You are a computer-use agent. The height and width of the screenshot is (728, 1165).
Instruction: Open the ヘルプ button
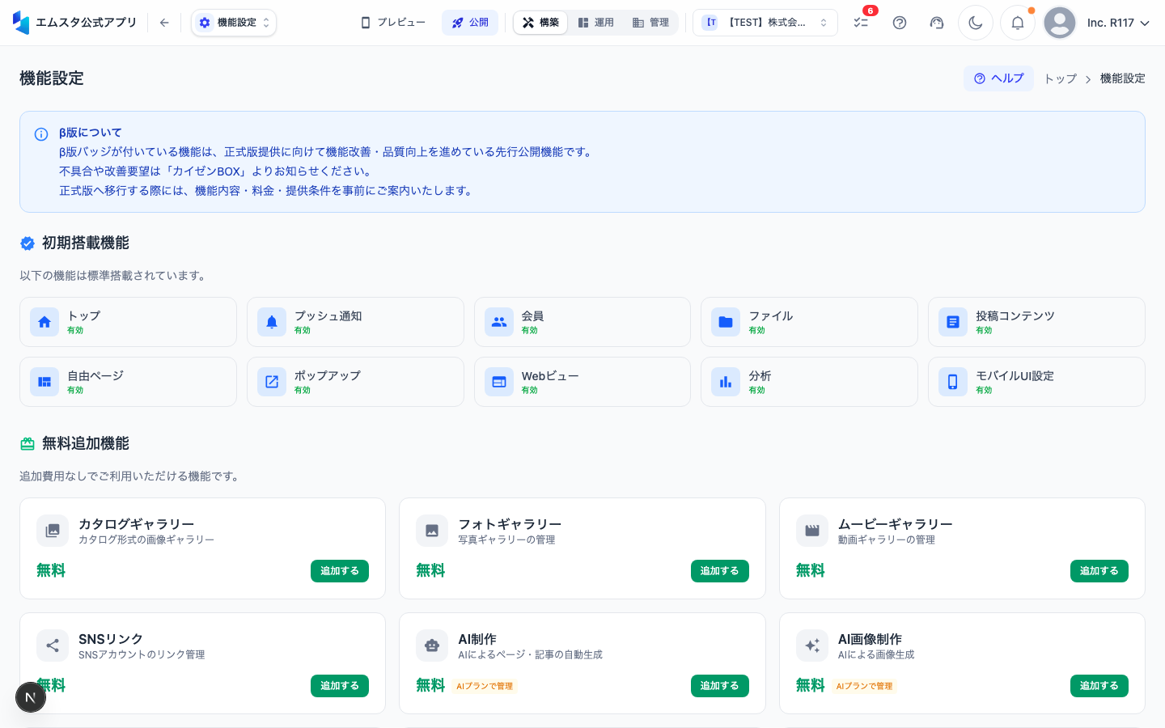pos(998,78)
